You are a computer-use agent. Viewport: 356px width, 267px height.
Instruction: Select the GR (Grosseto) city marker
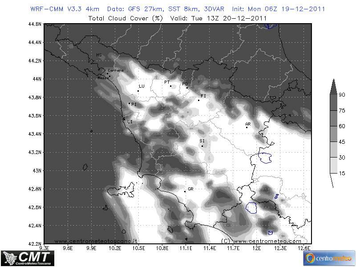185,191
